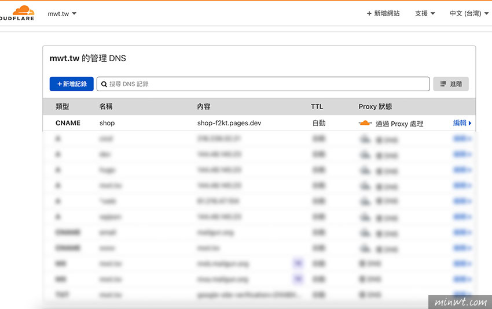Click the Cloudflare logo

(17, 13)
